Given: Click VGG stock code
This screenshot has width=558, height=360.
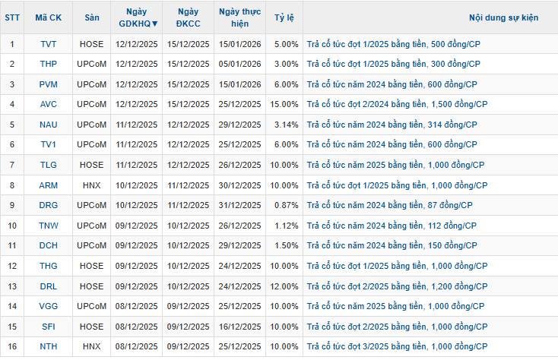Looking at the screenshot, I should click(x=49, y=306).
